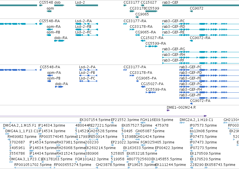Click the CG9072-RA transcript label
The height and width of the screenshot is (169, 239).
200,38
